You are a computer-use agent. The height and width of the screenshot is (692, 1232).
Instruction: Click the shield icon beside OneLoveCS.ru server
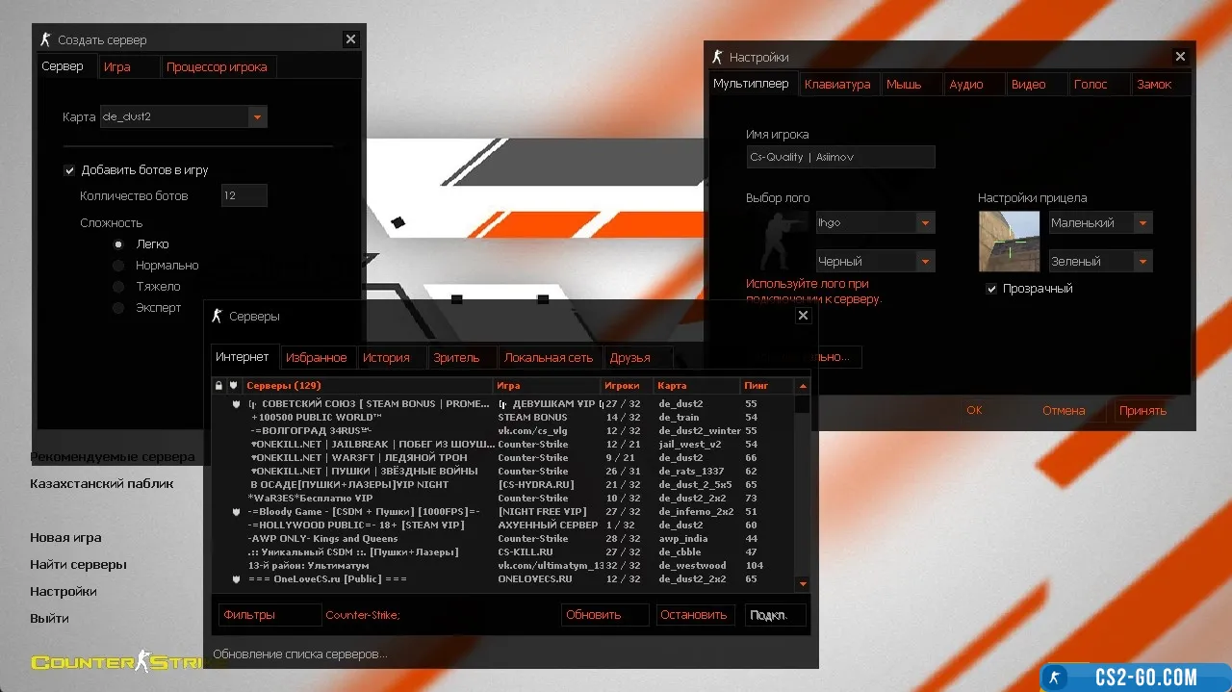click(x=237, y=579)
